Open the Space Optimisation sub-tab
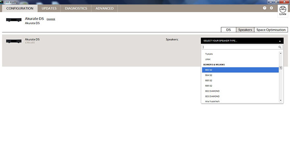Viewport: 290px width, 154px height. (271, 30)
